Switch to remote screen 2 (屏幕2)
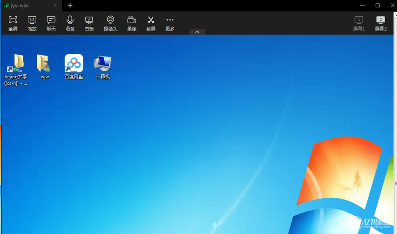The width and height of the screenshot is (397, 234). click(x=381, y=23)
